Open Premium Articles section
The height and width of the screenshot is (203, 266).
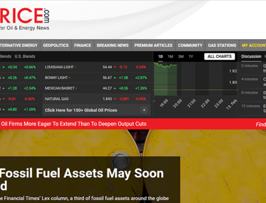tap(153, 46)
